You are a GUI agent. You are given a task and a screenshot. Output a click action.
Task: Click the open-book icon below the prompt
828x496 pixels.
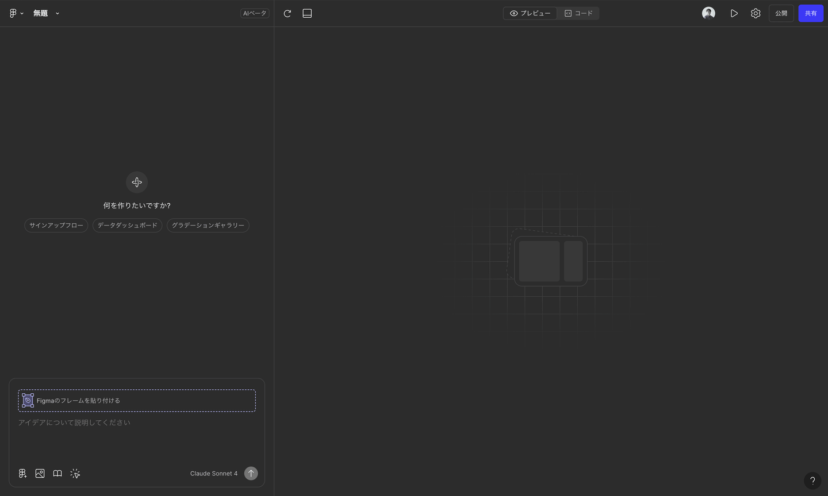tap(57, 474)
